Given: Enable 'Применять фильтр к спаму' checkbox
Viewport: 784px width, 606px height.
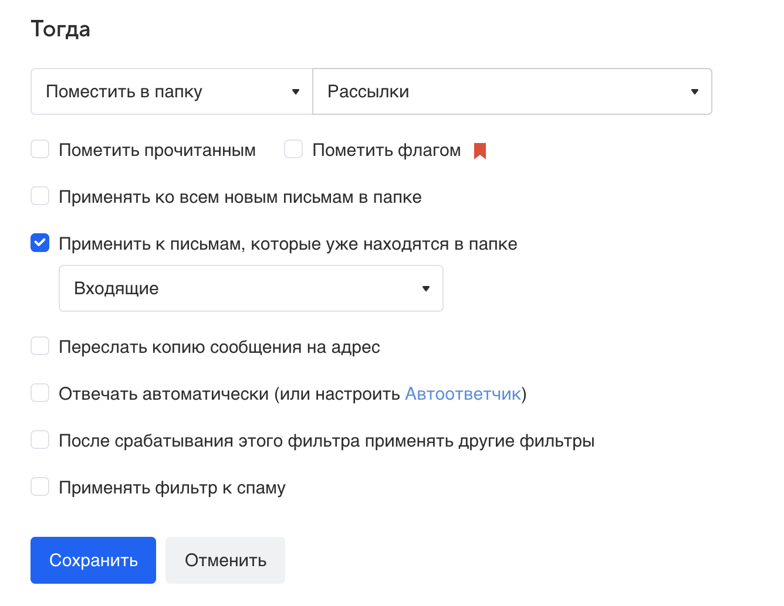Looking at the screenshot, I should 40,487.
